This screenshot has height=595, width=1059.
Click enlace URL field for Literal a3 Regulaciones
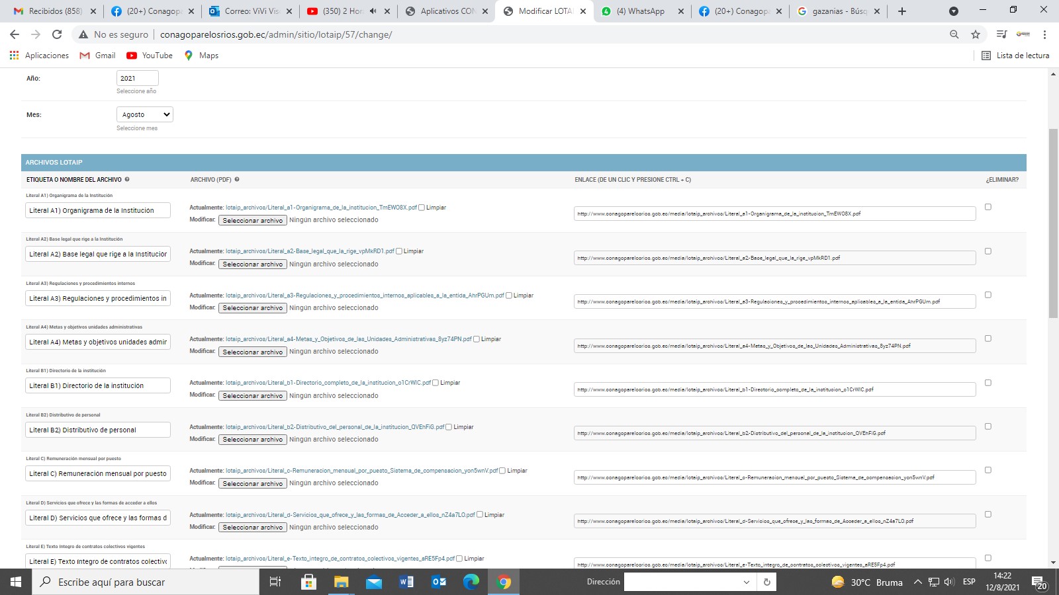point(774,301)
